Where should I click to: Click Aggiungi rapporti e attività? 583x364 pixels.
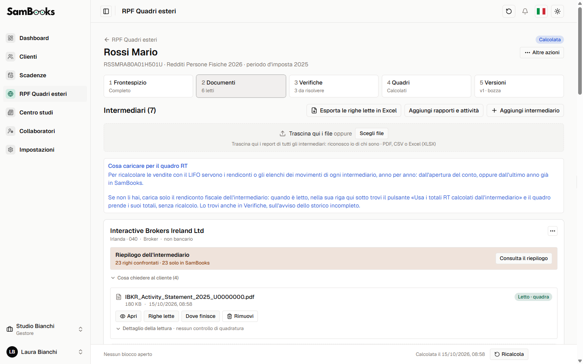[444, 110]
